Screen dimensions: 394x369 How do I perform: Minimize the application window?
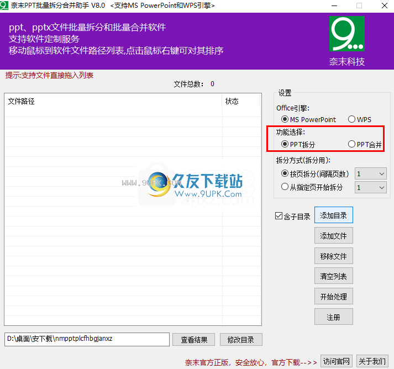(334, 6)
